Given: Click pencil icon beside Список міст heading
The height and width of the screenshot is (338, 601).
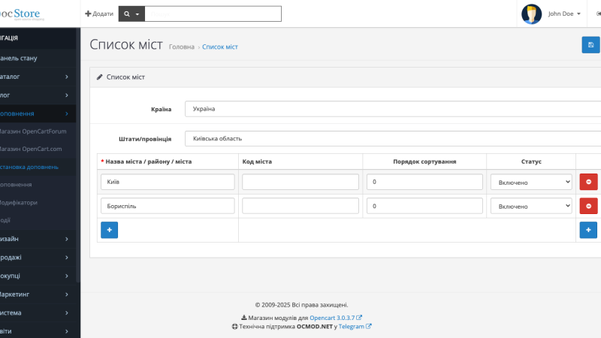Looking at the screenshot, I should pyautogui.click(x=100, y=77).
